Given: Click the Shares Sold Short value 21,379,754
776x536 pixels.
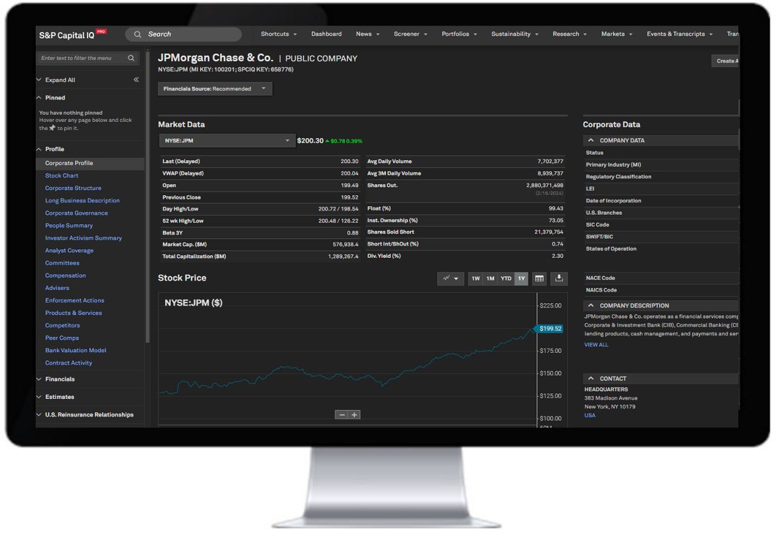Looking at the screenshot, I should [549, 232].
